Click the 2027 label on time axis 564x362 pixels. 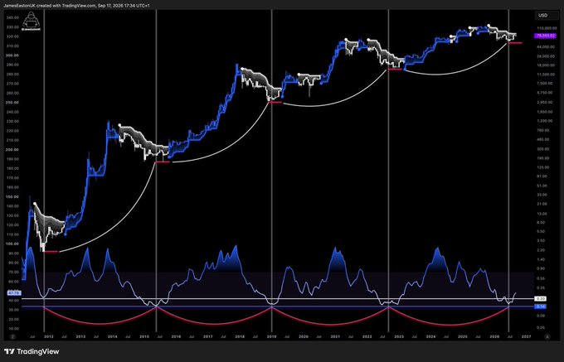pyautogui.click(x=526, y=337)
